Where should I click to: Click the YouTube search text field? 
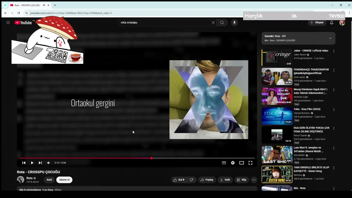tap(164, 23)
